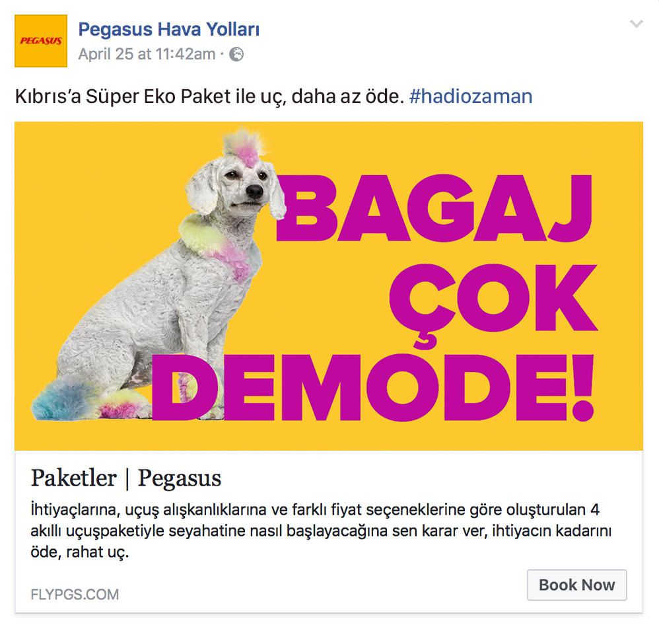This screenshot has height=629, width=659.
Task: Expand the post options chevron menu
Action: [637, 24]
